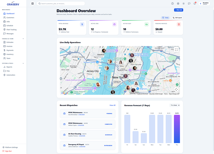Click the search customers, jobs, or invoices field
This screenshot has height=154, width=214.
pyautogui.click(x=61, y=4)
